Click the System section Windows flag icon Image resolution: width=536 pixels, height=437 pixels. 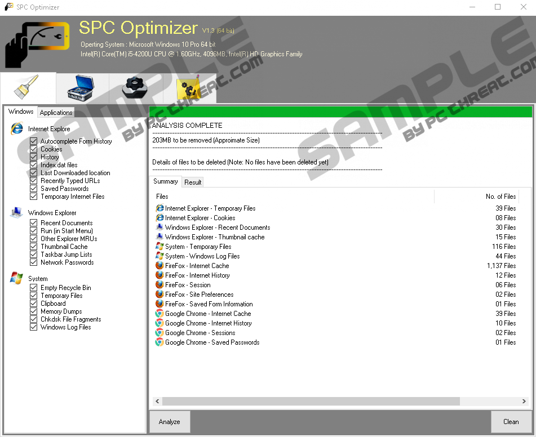coord(16,278)
